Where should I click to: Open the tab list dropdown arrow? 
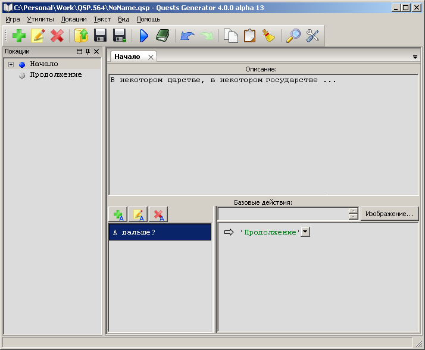point(415,57)
